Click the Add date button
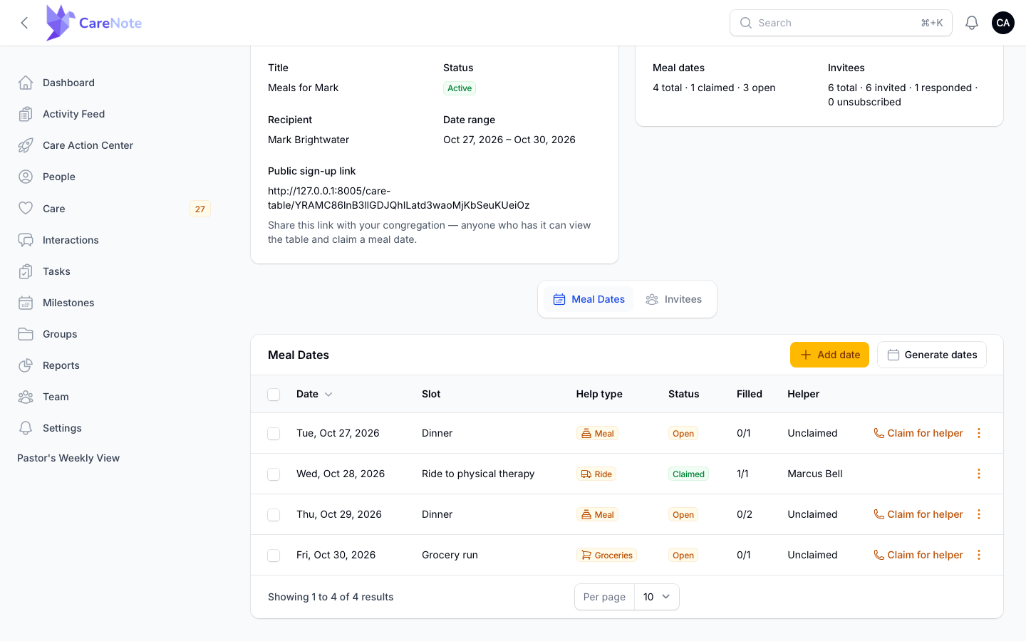The width and height of the screenshot is (1026, 641). (x=829, y=355)
